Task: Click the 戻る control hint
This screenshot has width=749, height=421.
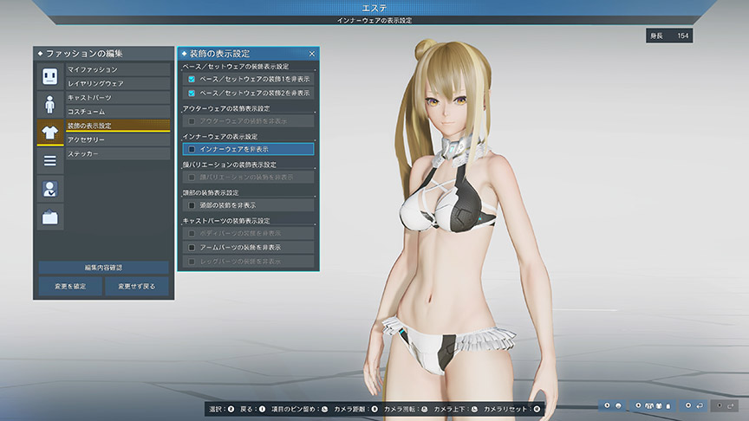Action: tap(252, 409)
